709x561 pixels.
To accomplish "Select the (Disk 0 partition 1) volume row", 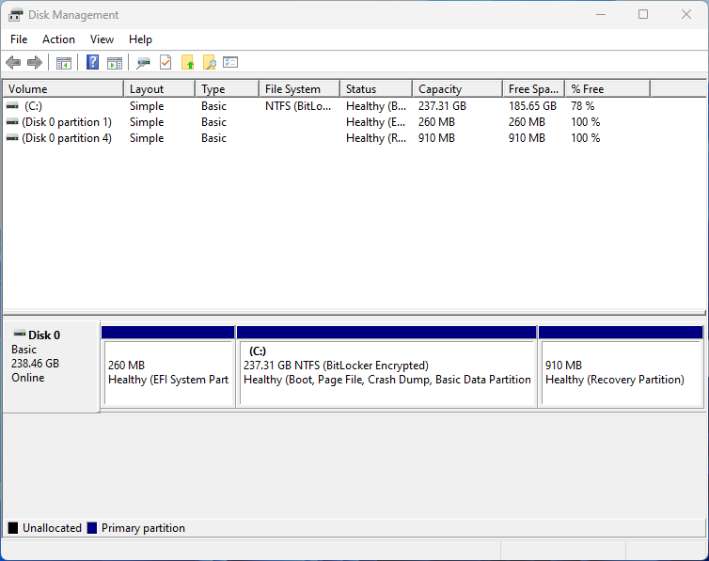I will 354,122.
